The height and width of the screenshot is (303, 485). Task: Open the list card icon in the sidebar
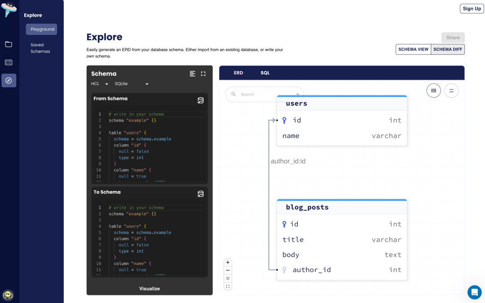(x=9, y=62)
